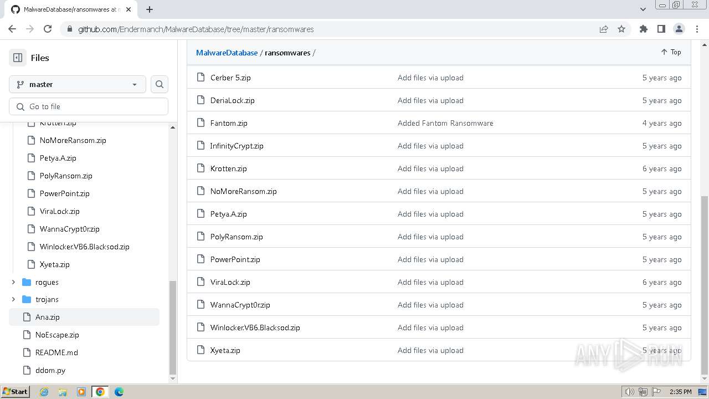
Task: Open PolyRansom.zip in main file list
Action: (237, 237)
